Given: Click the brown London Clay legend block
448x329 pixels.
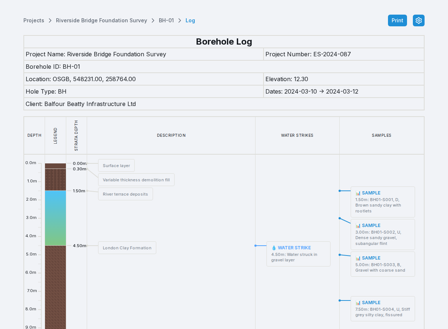Looking at the screenshot, I should click(x=55, y=287).
